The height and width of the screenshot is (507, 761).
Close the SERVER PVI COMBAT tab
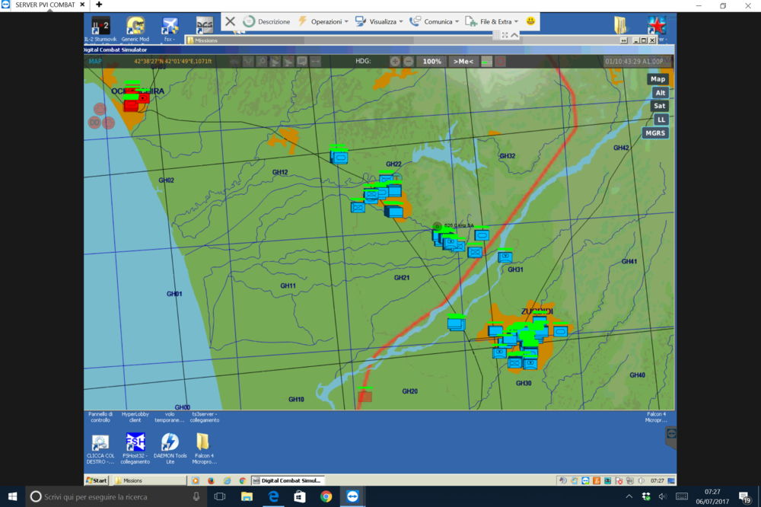tap(82, 5)
